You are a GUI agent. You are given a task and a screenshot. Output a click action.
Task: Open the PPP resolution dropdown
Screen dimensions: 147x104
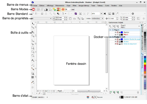point(70,9)
